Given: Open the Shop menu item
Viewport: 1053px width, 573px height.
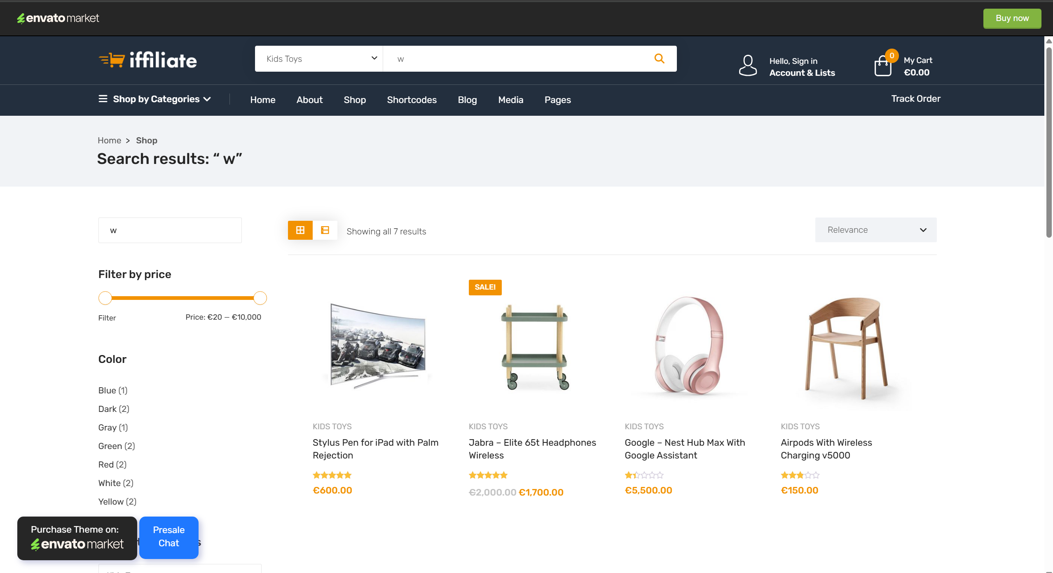Looking at the screenshot, I should click(355, 100).
